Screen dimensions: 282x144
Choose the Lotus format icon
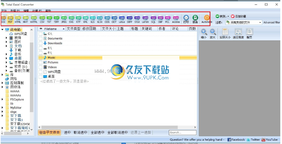pyautogui.click(x=122, y=19)
